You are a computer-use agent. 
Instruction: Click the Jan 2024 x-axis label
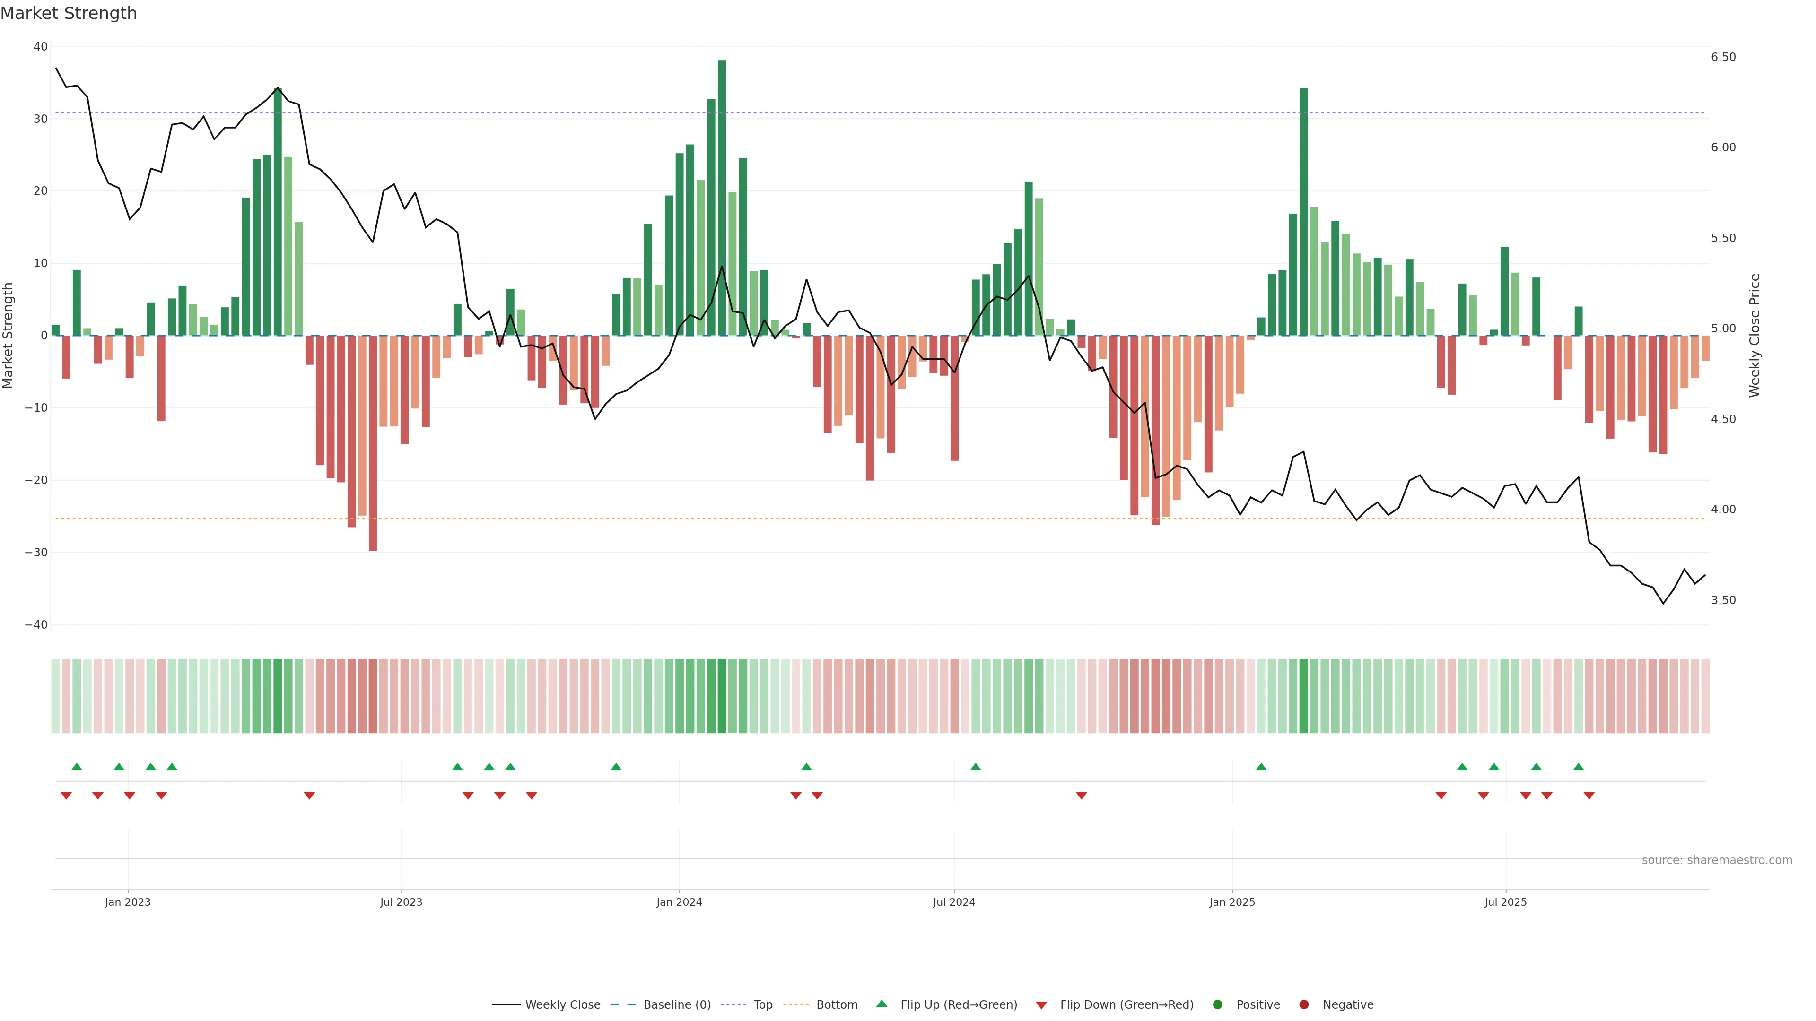click(679, 902)
